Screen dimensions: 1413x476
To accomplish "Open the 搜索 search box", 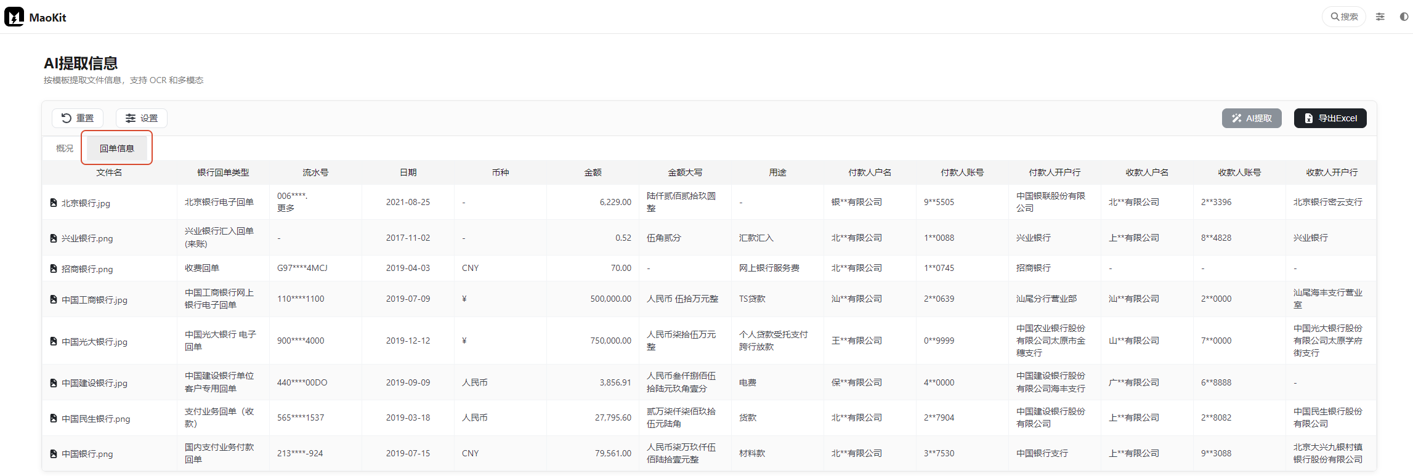I will (1344, 17).
